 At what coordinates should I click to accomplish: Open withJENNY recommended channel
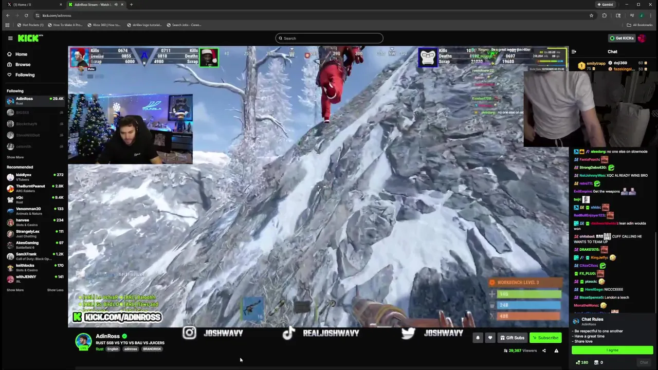tap(34, 279)
